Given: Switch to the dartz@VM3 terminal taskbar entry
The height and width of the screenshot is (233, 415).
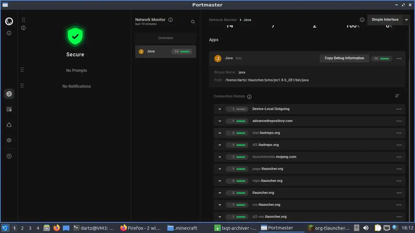Looking at the screenshot, I should (x=93, y=228).
